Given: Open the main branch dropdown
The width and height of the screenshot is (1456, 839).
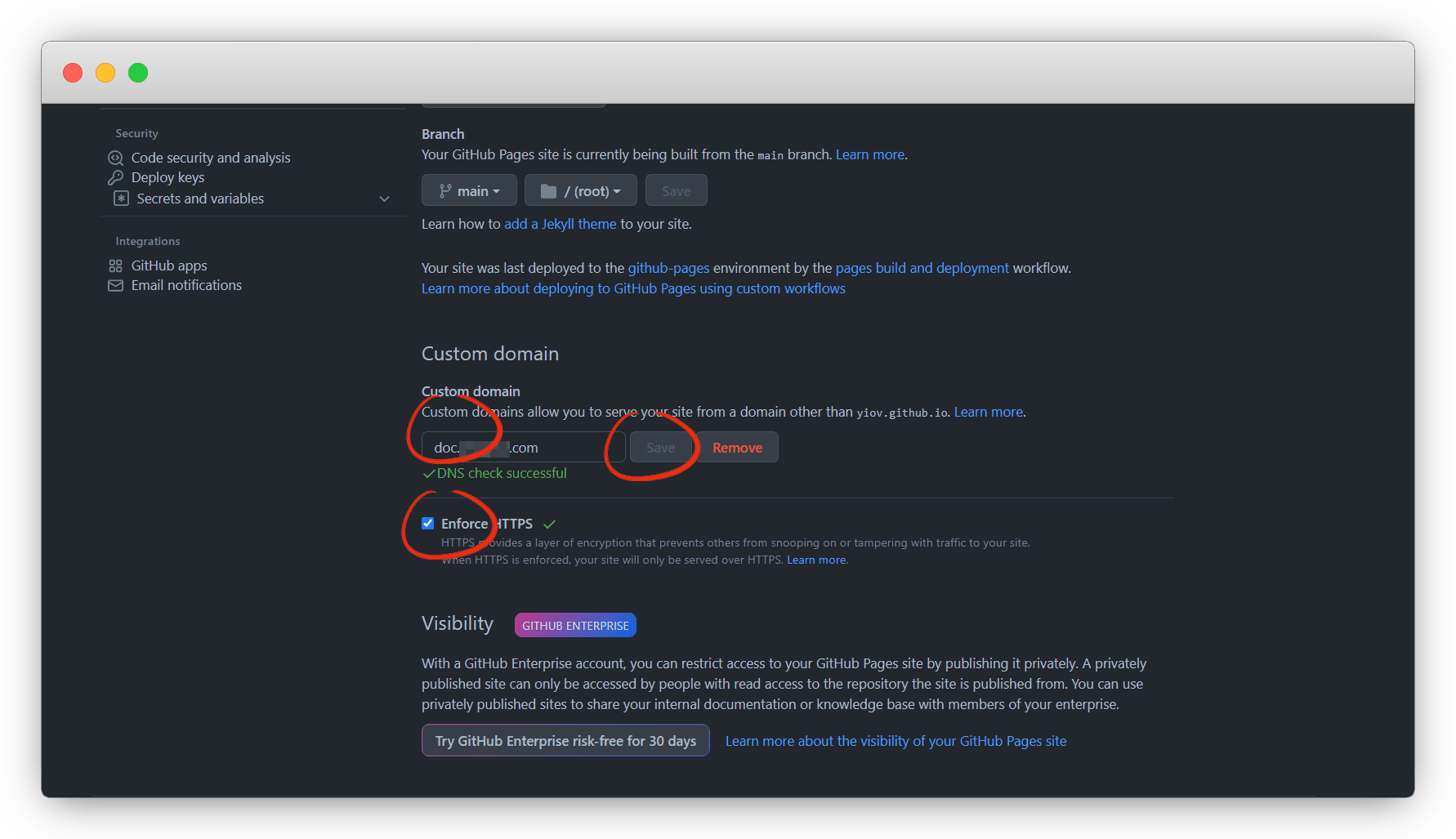Looking at the screenshot, I should click(469, 191).
